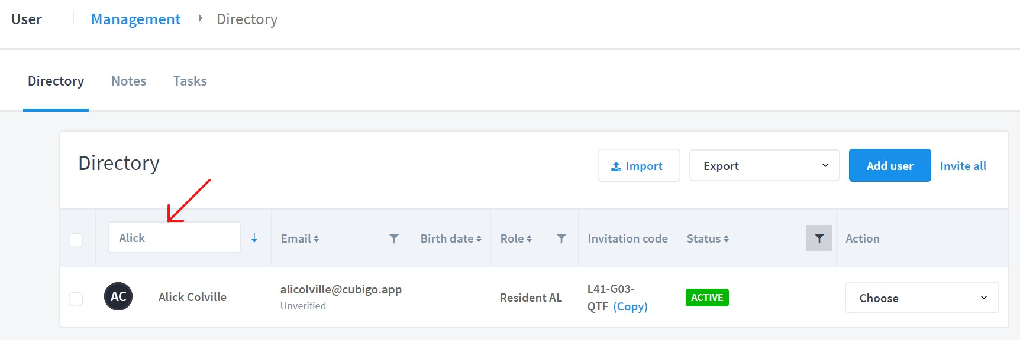The image size is (1020, 340).
Task: Click the Status column filter icon
Action: click(x=819, y=238)
